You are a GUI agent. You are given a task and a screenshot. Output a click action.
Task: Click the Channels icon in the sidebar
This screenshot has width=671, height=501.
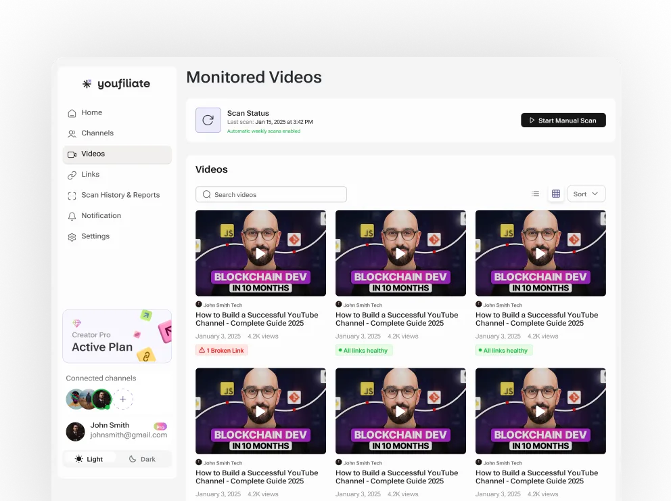tap(72, 133)
